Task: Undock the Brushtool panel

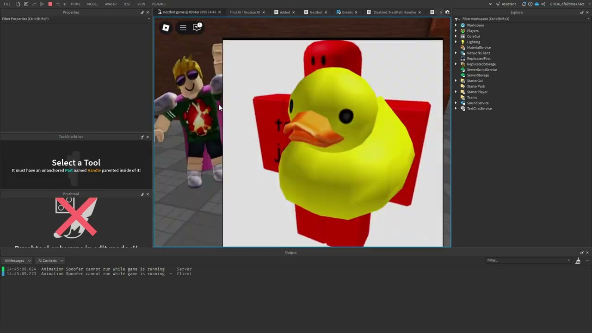Action: (142, 194)
